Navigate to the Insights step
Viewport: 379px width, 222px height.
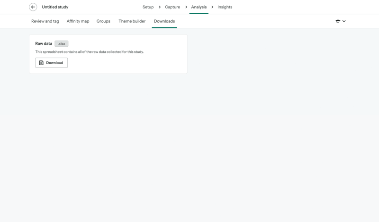(225, 7)
